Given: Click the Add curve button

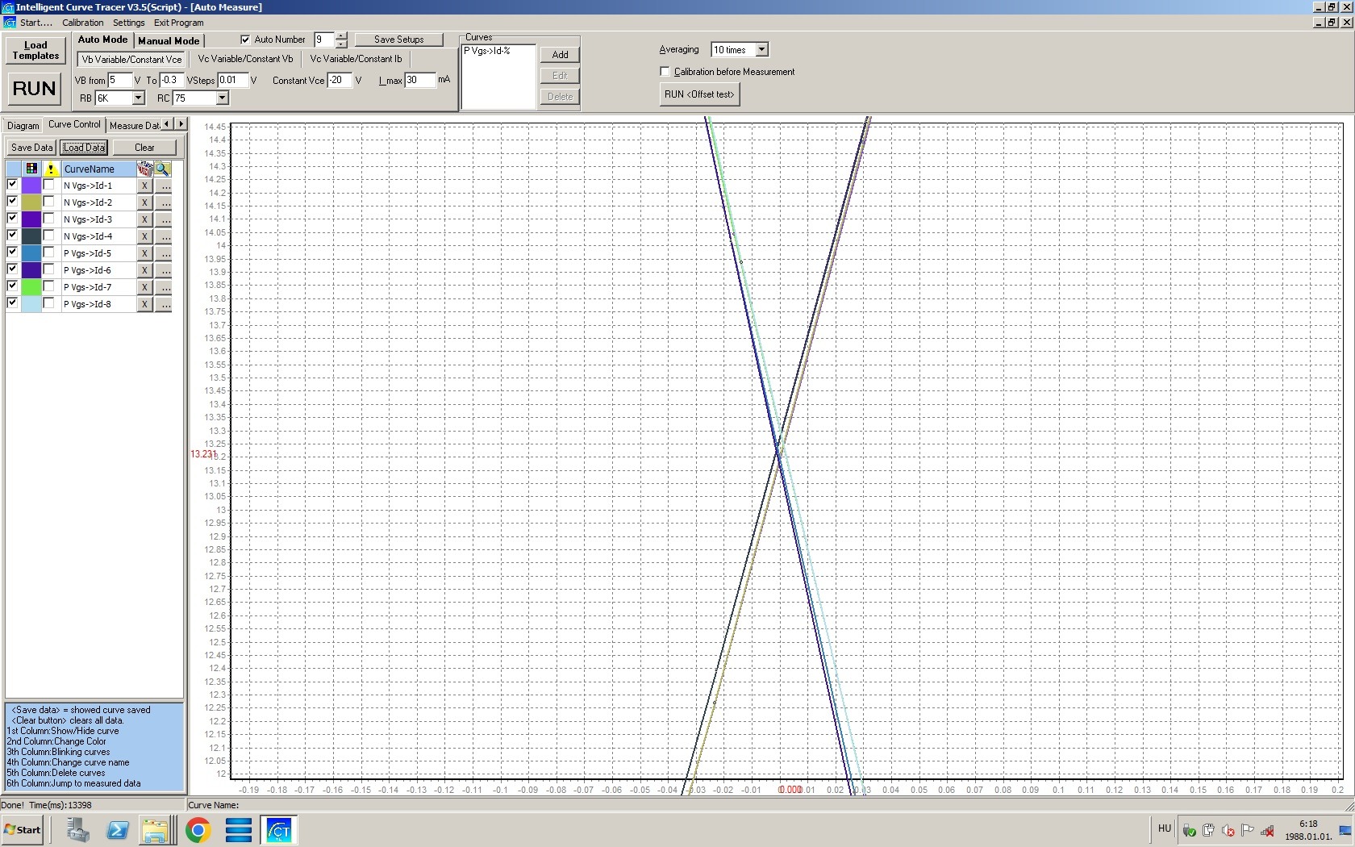Looking at the screenshot, I should (x=560, y=54).
